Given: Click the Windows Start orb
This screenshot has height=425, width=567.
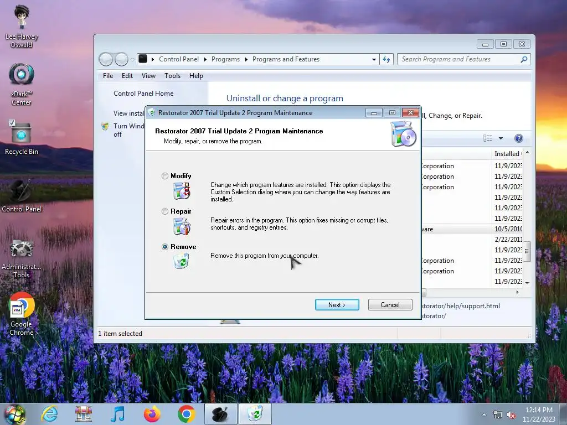Looking at the screenshot, I should (15, 414).
